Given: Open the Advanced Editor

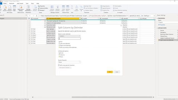Looking at the screenshot, I should click(43, 8).
